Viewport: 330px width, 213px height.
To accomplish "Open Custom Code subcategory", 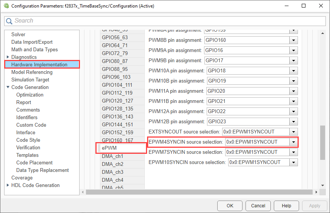I will (31, 125).
